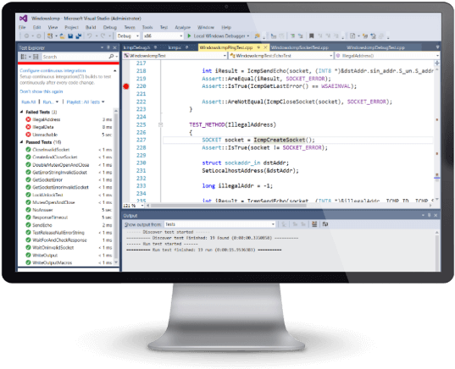Viewport: 455px width, 369px height.
Task: Click the Save icon in toolbar
Action: 70,36
